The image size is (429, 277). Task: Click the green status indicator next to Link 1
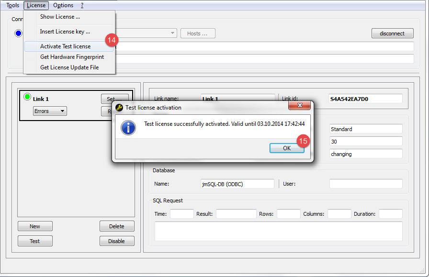(27, 98)
